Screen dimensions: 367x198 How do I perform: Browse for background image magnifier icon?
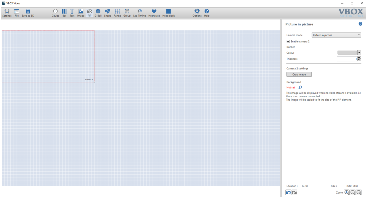(300, 87)
